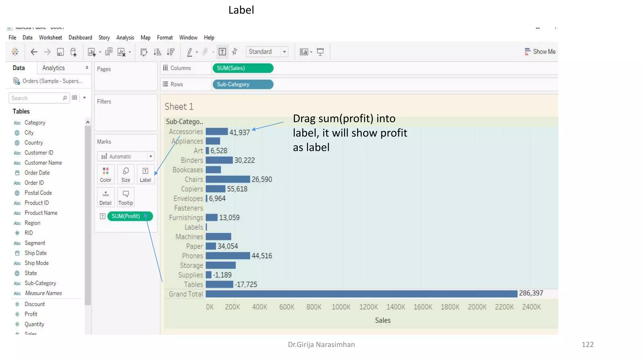Select the Postal Code field
This screenshot has height=361, width=643.
38,193
